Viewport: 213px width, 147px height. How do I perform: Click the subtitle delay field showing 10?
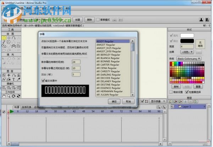coord(76,68)
